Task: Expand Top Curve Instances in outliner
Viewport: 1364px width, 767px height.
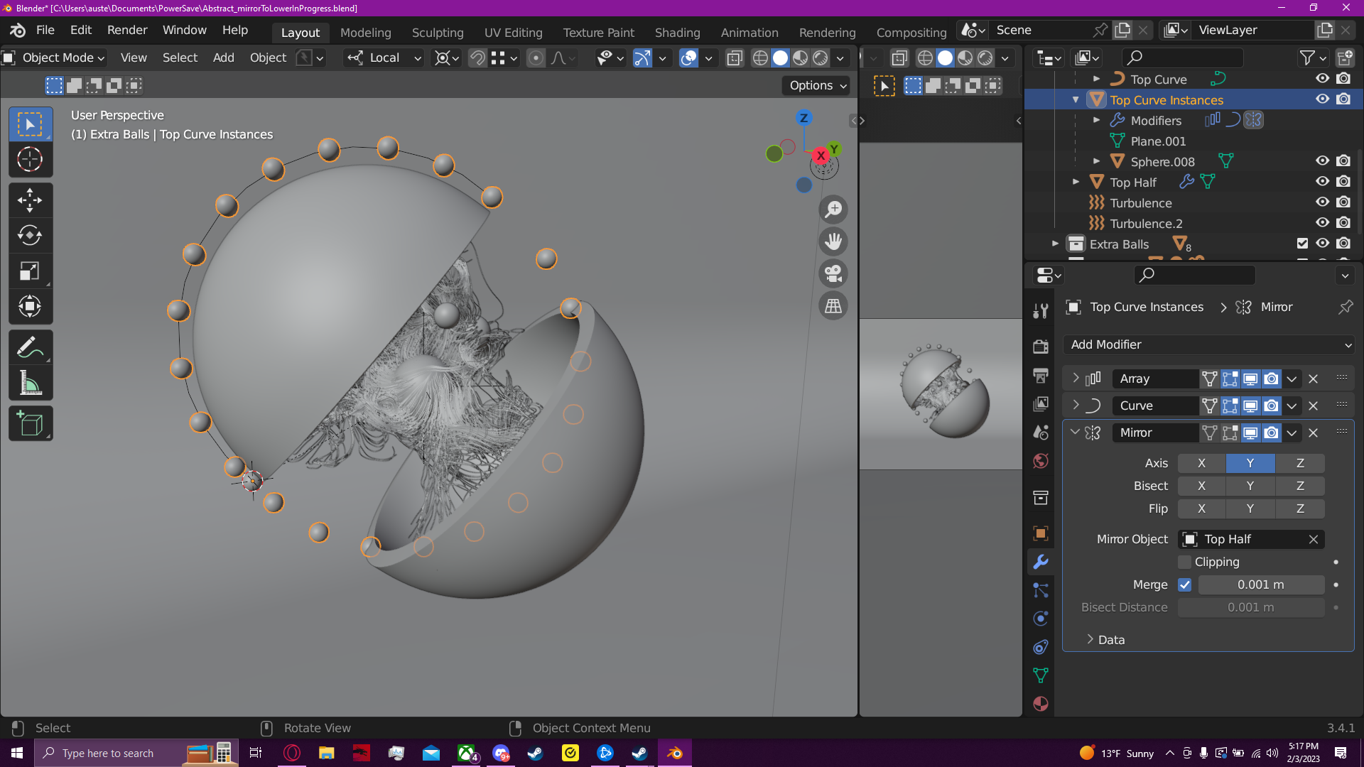Action: tap(1076, 99)
